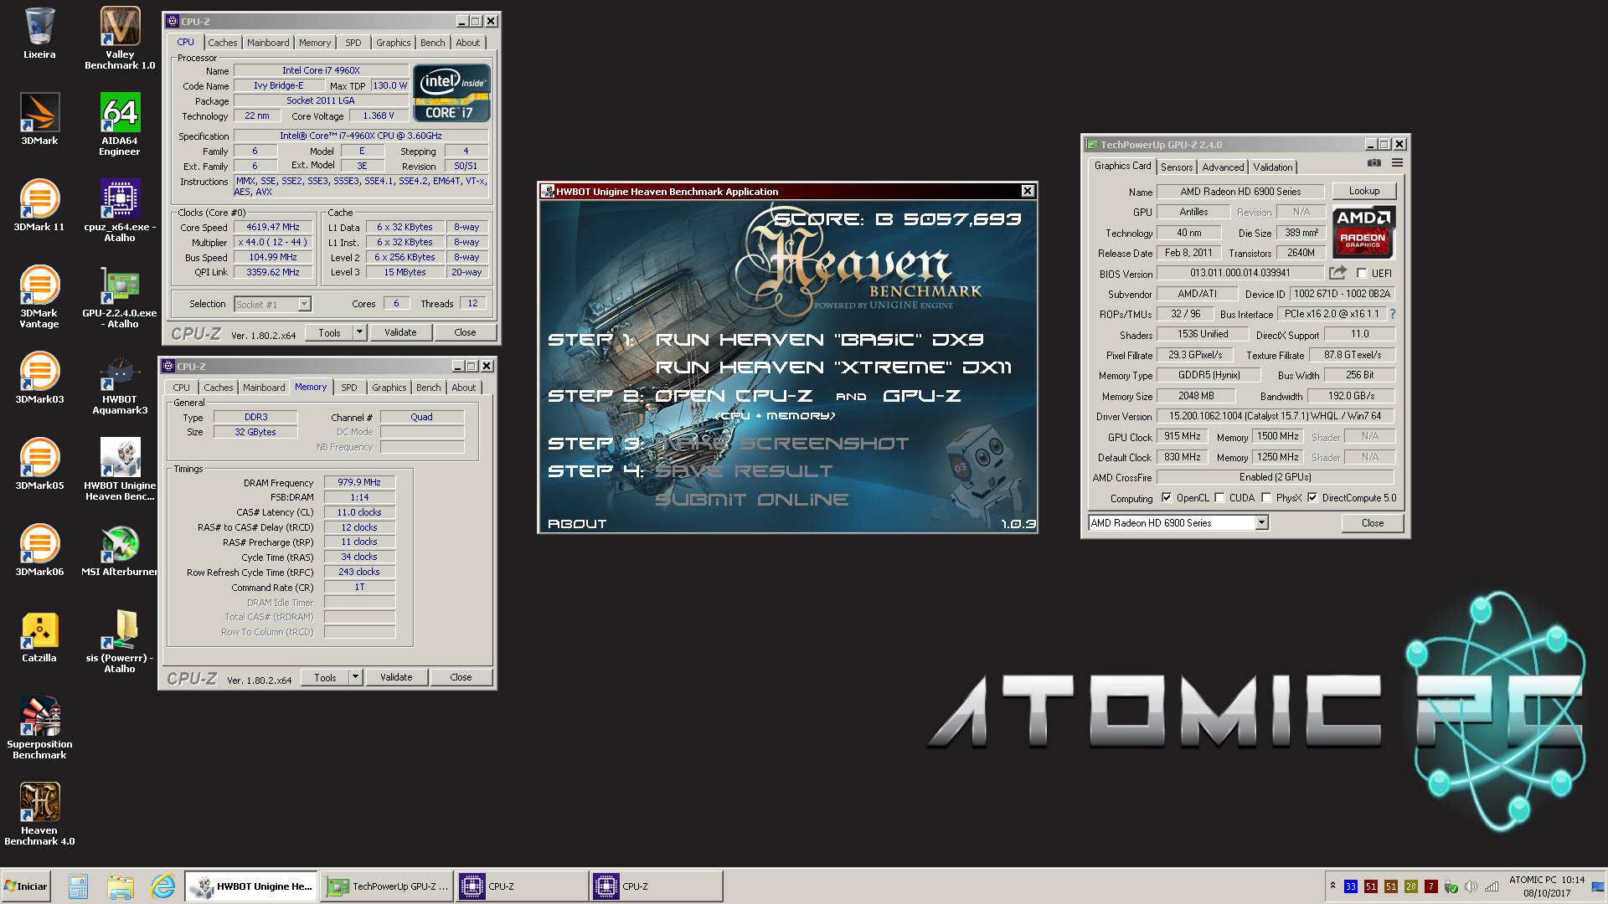Toggle CUDA checkbox in GPU-Z
1608x904 pixels.
[1219, 498]
